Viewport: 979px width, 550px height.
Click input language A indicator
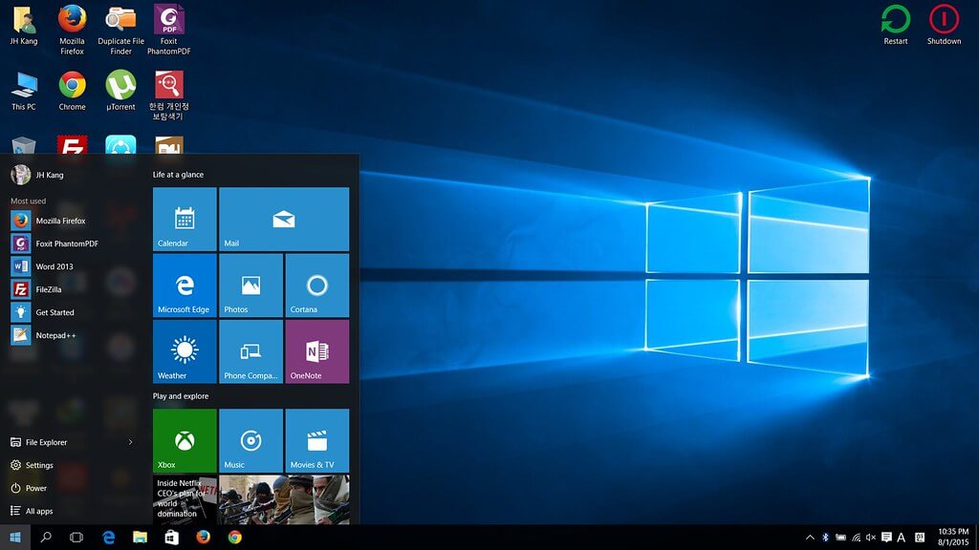(901, 538)
